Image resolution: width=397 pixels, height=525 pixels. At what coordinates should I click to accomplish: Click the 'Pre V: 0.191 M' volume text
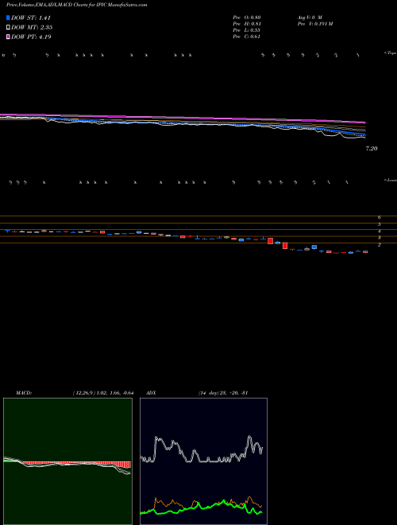point(315,24)
